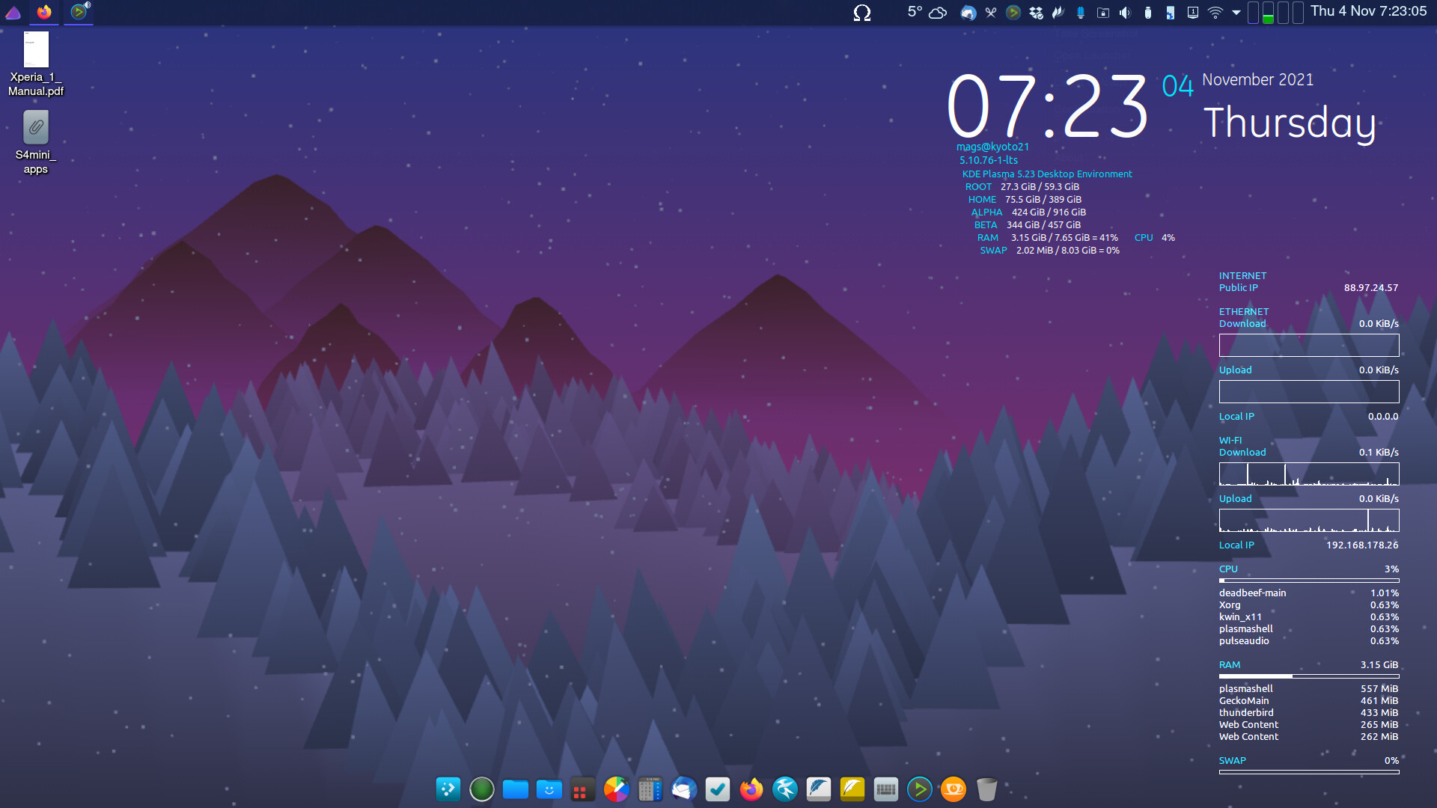This screenshot has width=1437, height=808.
Task: Toggle system volume from the speaker icon
Action: point(1125,13)
